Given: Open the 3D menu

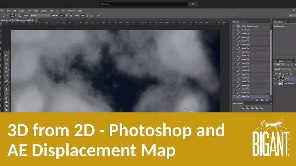Looking at the screenshot, I should (x=57, y=11).
